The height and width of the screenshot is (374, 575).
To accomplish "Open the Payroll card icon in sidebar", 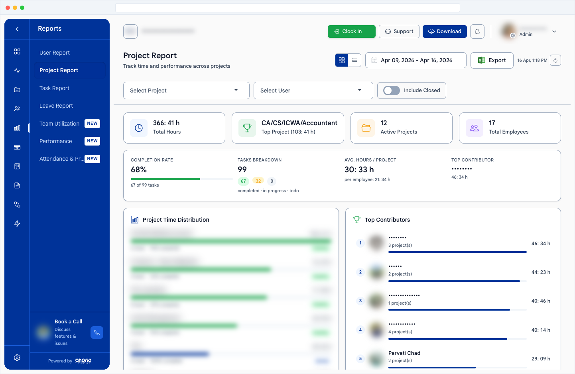I will pos(17,147).
